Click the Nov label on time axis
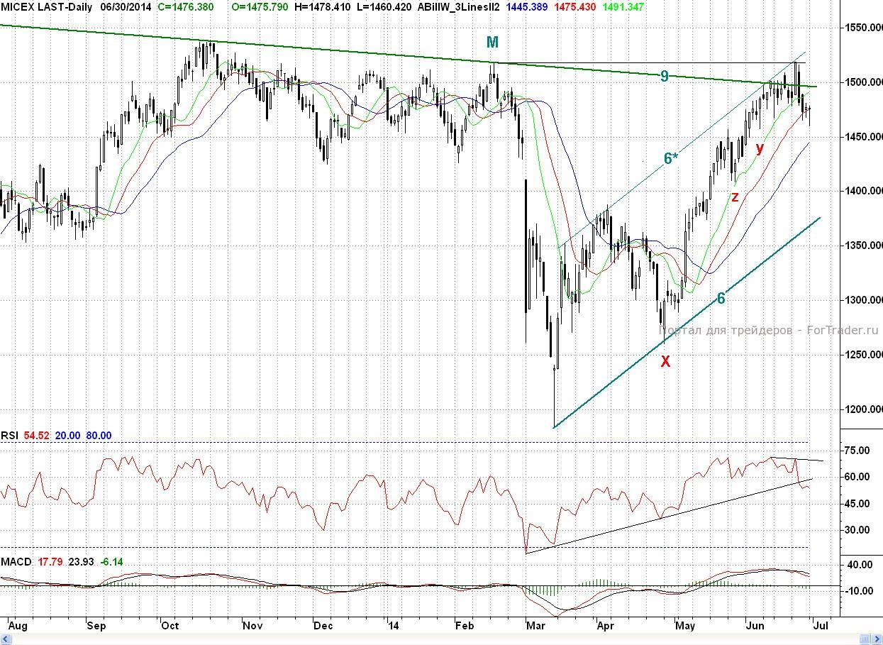 252,627
